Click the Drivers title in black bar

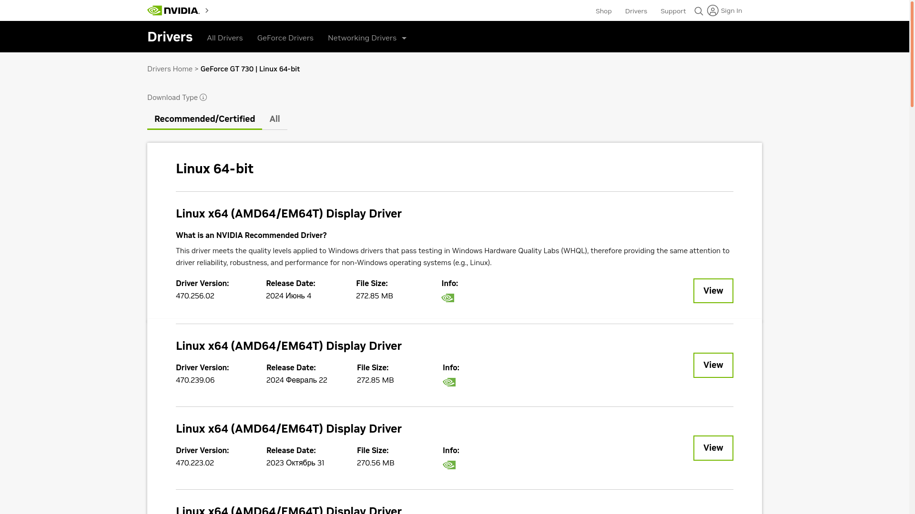(170, 37)
